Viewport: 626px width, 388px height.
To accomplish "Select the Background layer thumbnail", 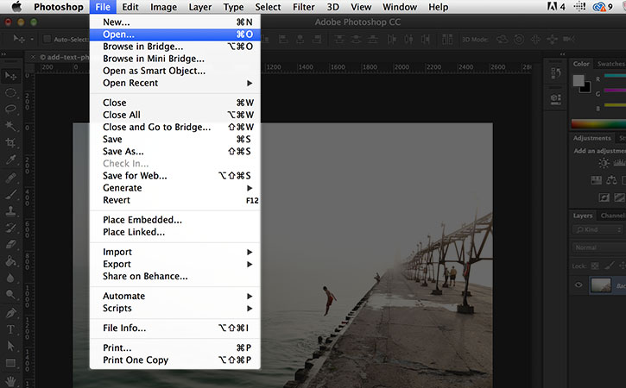I will (x=604, y=285).
